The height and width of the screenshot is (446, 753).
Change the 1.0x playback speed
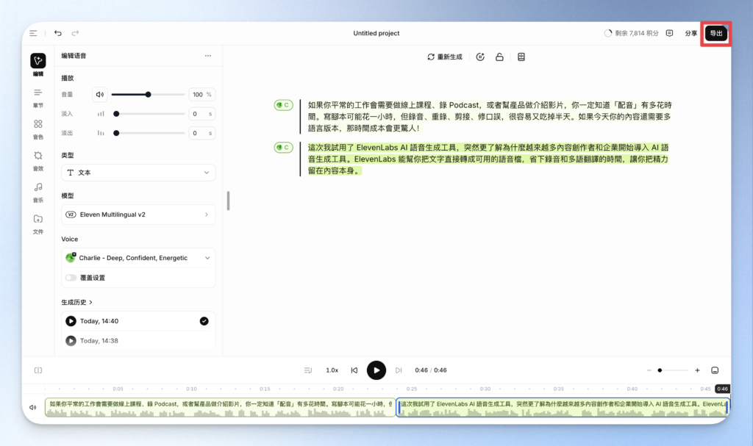(332, 370)
